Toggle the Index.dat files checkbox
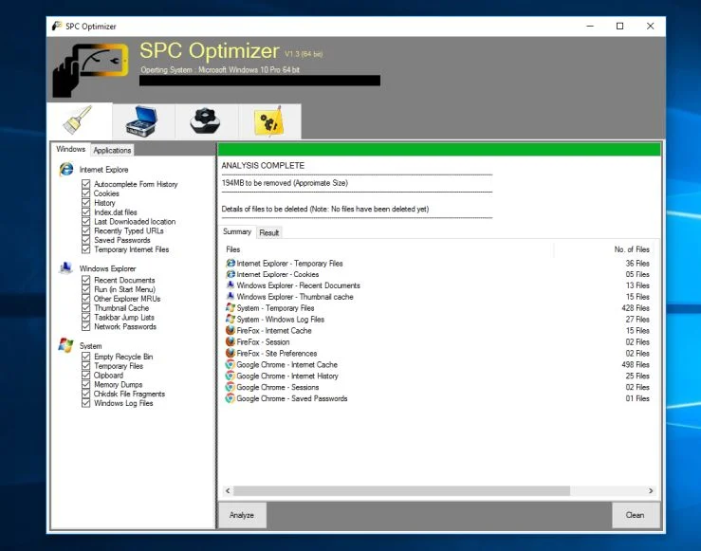Image resolution: width=701 pixels, height=551 pixels. coord(85,211)
